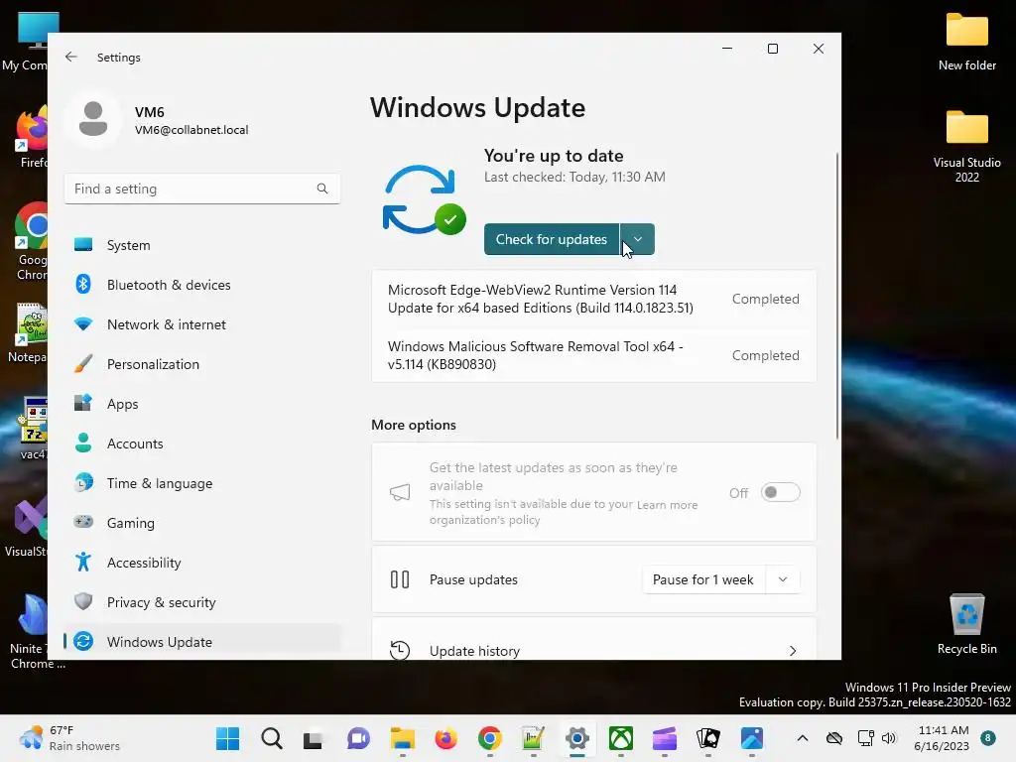Viewport: 1016px width, 762px height.
Task: Click the volume speaker tray icon
Action: (x=888, y=738)
